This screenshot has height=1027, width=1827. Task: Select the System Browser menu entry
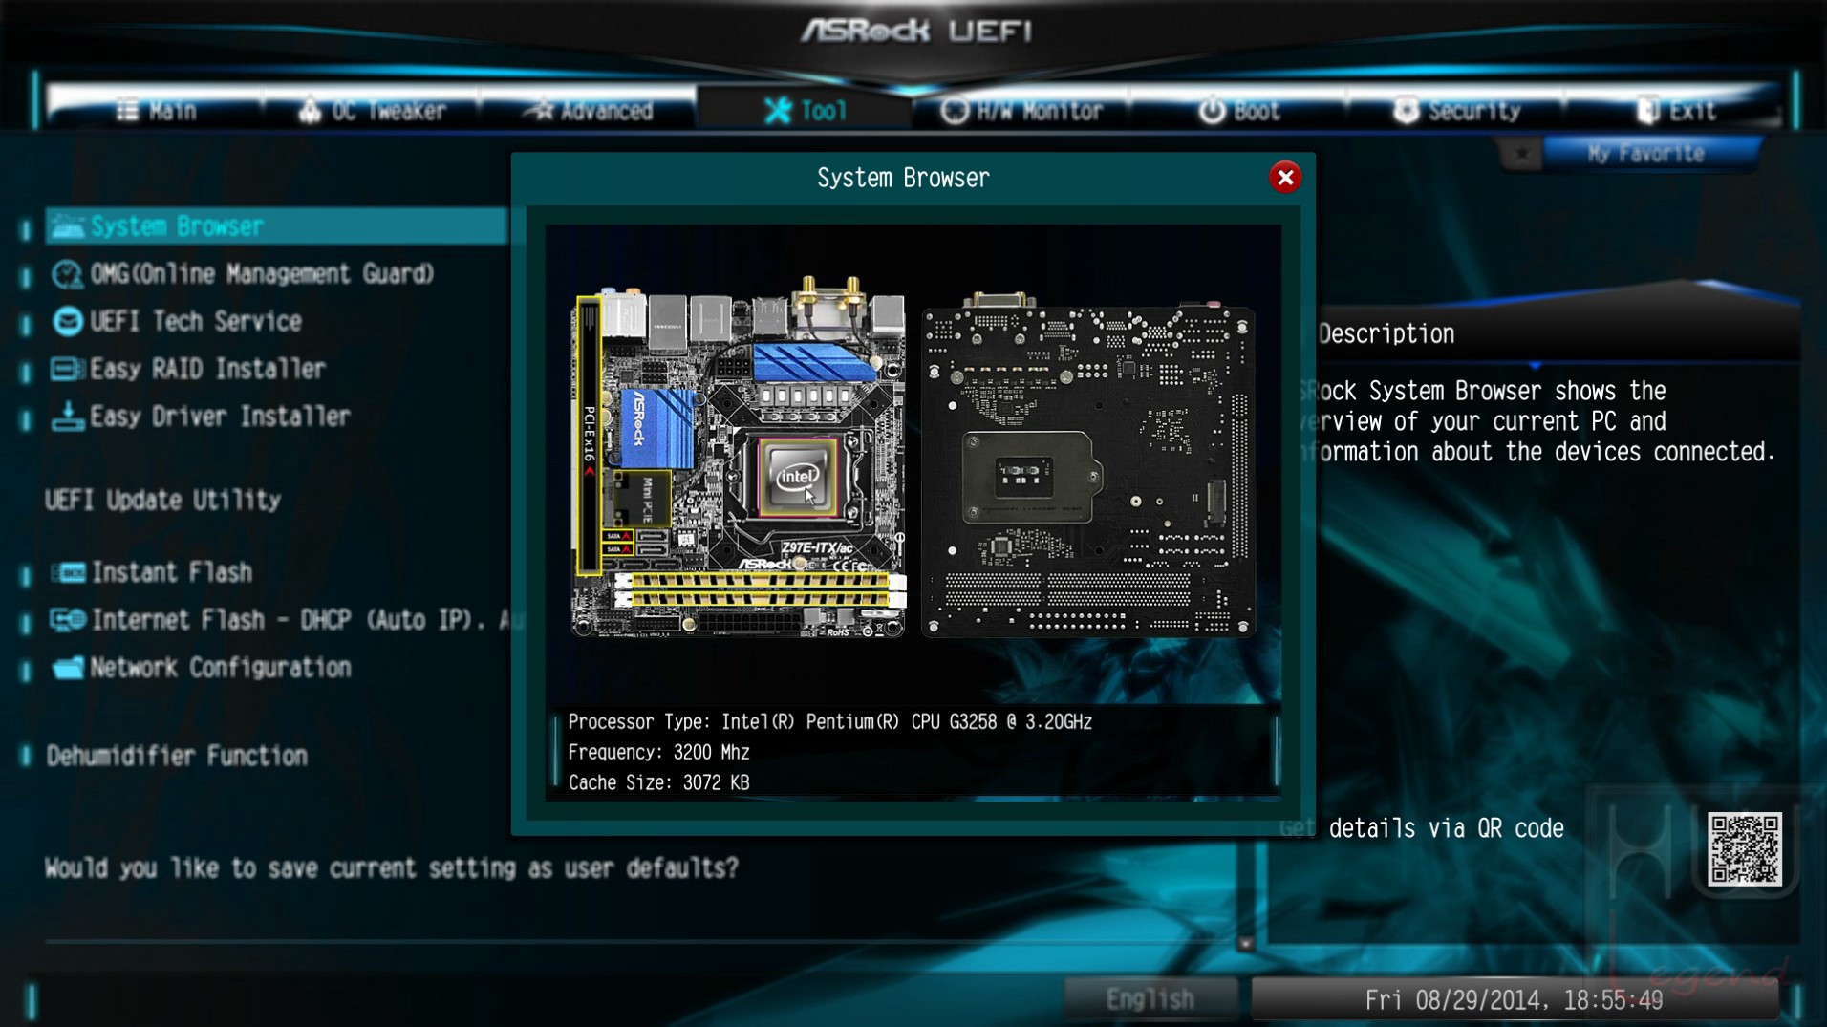[x=276, y=226]
